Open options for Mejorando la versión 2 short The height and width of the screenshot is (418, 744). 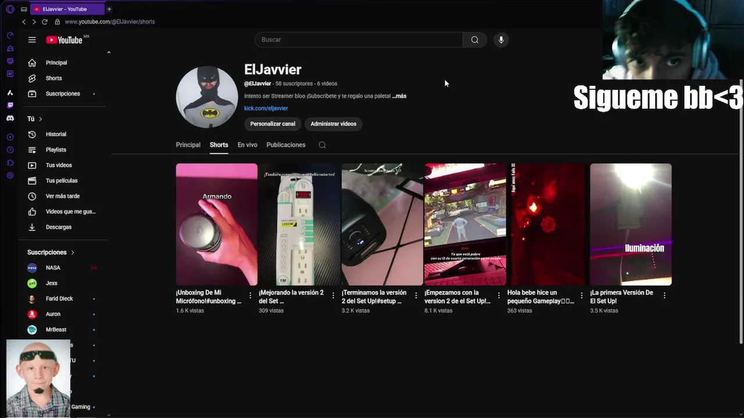click(x=333, y=296)
